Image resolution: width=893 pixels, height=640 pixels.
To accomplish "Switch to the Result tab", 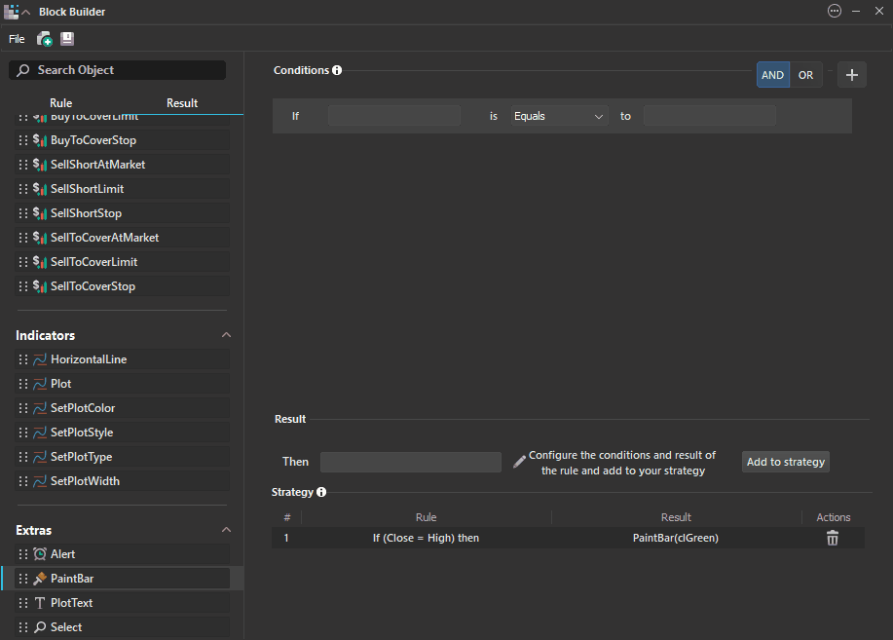I will point(182,103).
